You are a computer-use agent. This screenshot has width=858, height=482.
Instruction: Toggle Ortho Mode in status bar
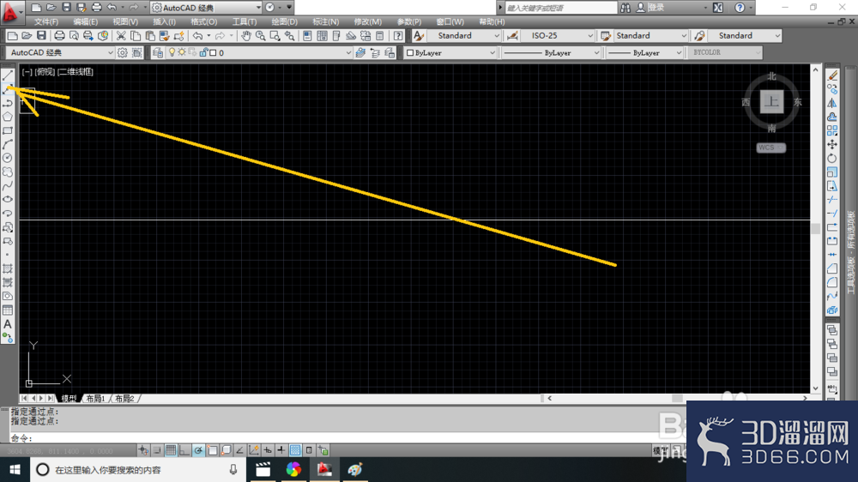(x=184, y=450)
